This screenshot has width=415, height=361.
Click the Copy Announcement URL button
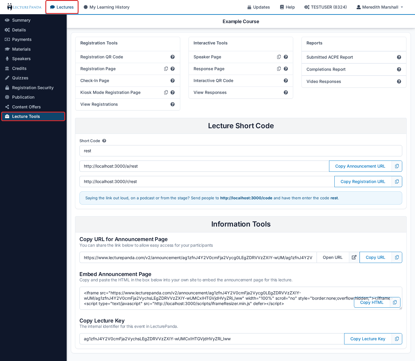pyautogui.click(x=360, y=166)
